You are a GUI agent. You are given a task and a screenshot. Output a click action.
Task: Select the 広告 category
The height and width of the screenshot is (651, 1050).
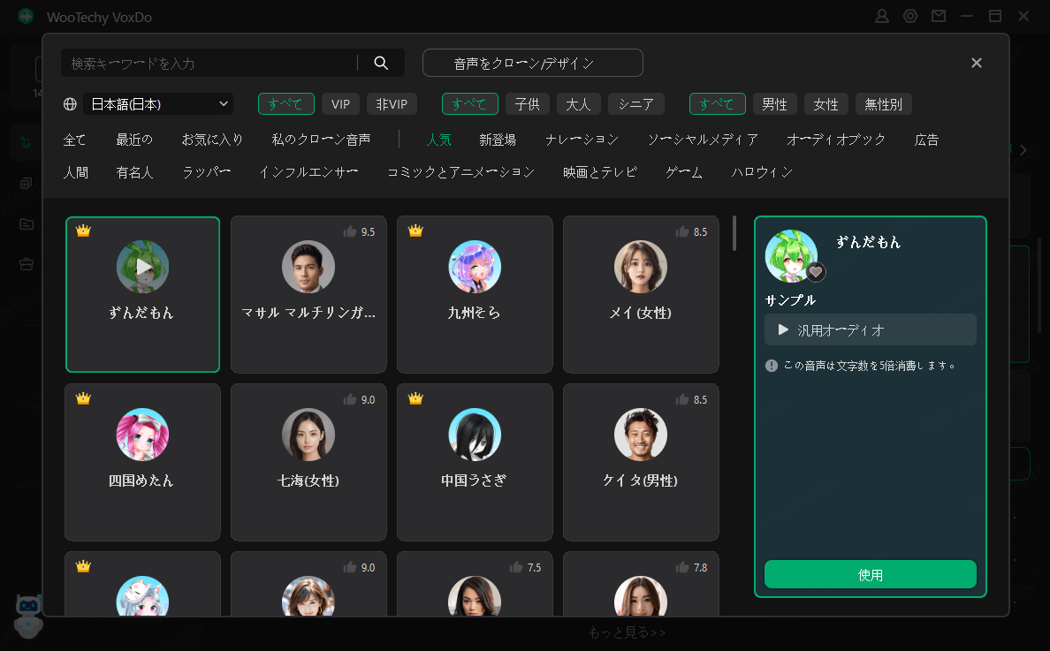[926, 140]
